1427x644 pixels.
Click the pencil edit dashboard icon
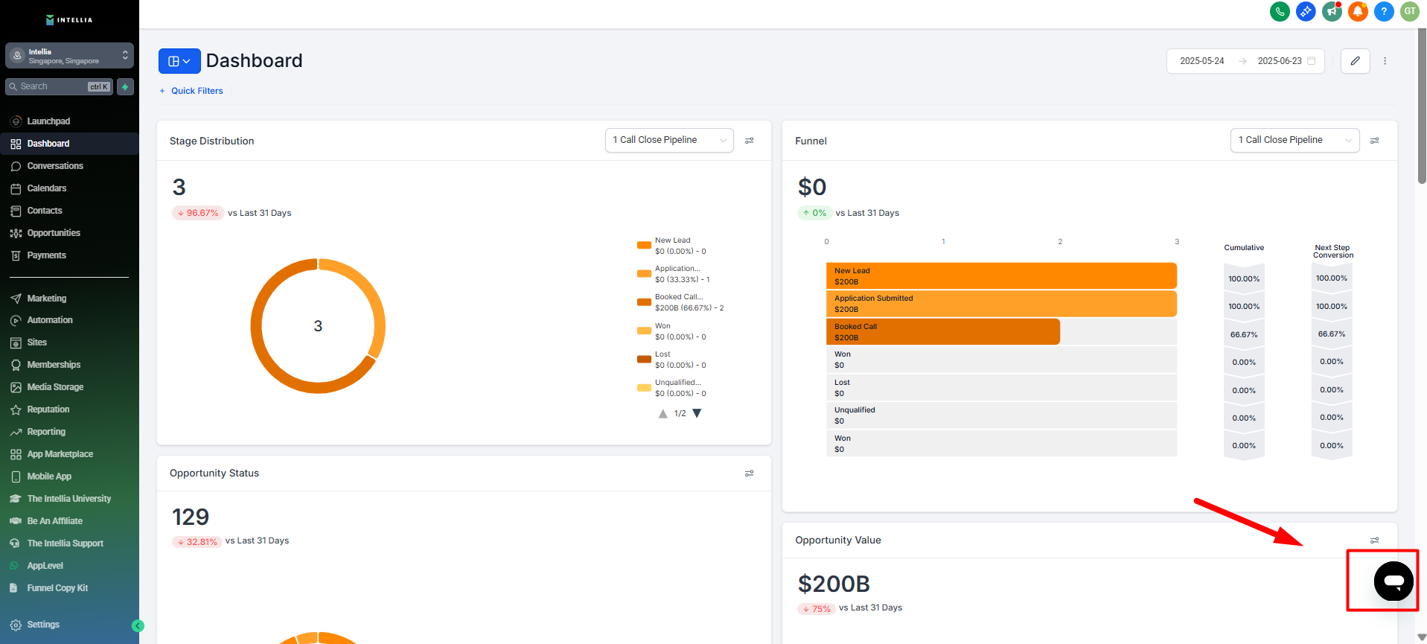pyautogui.click(x=1355, y=61)
